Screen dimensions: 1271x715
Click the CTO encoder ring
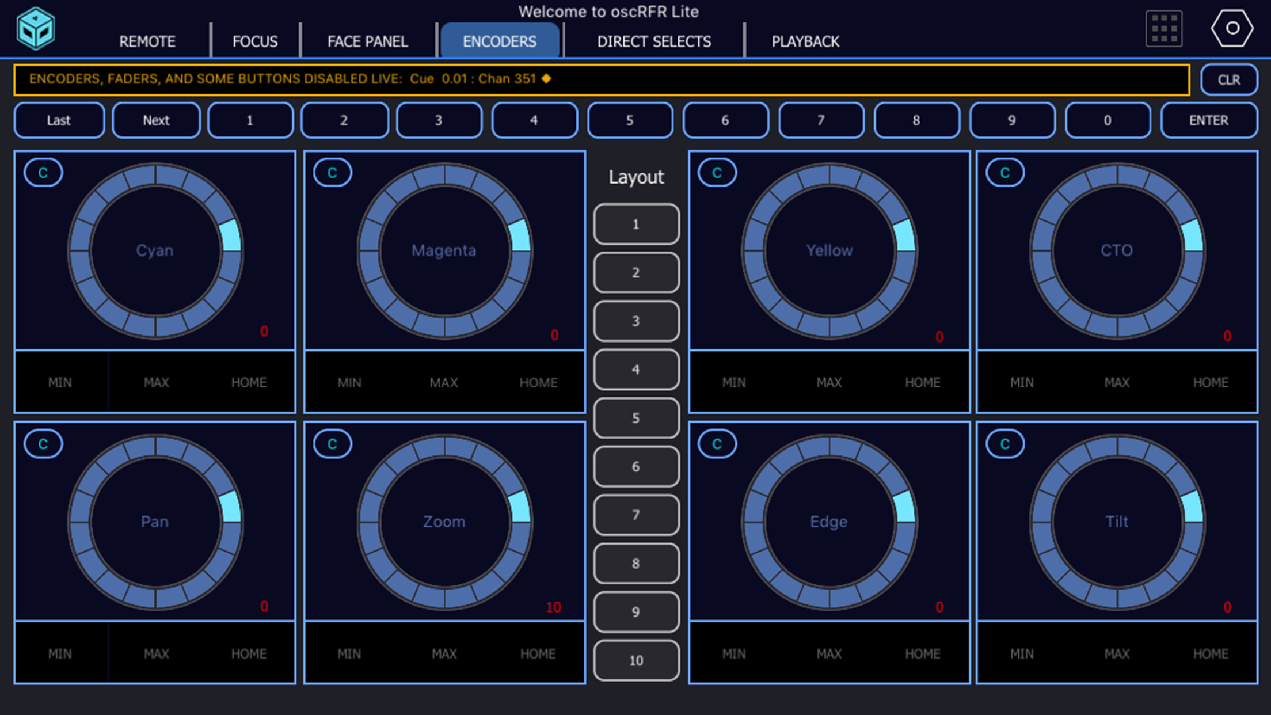point(1117,250)
